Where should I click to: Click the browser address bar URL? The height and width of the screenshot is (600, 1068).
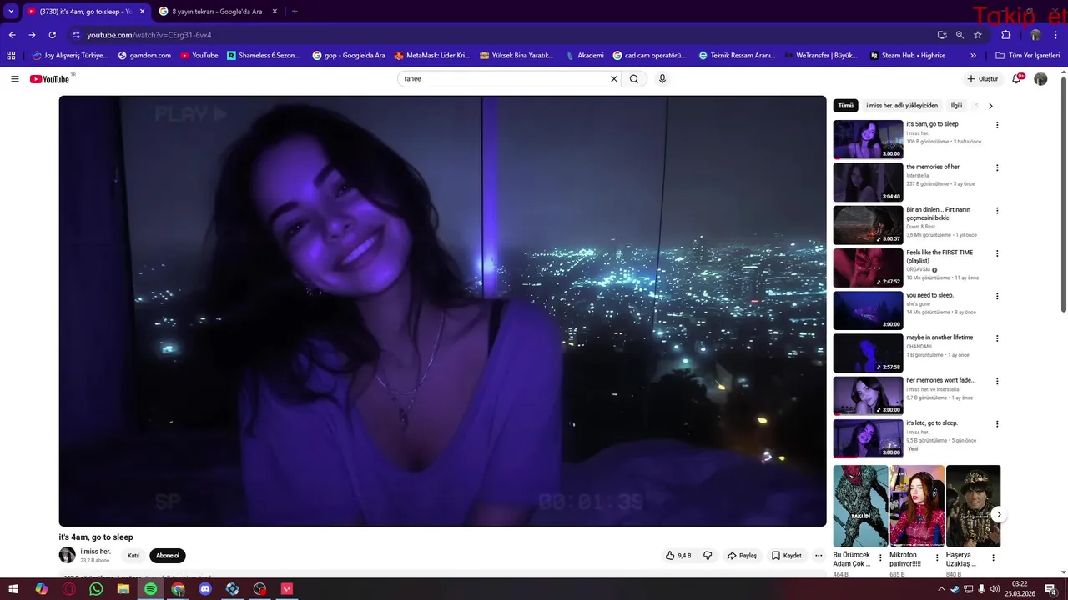[149, 35]
